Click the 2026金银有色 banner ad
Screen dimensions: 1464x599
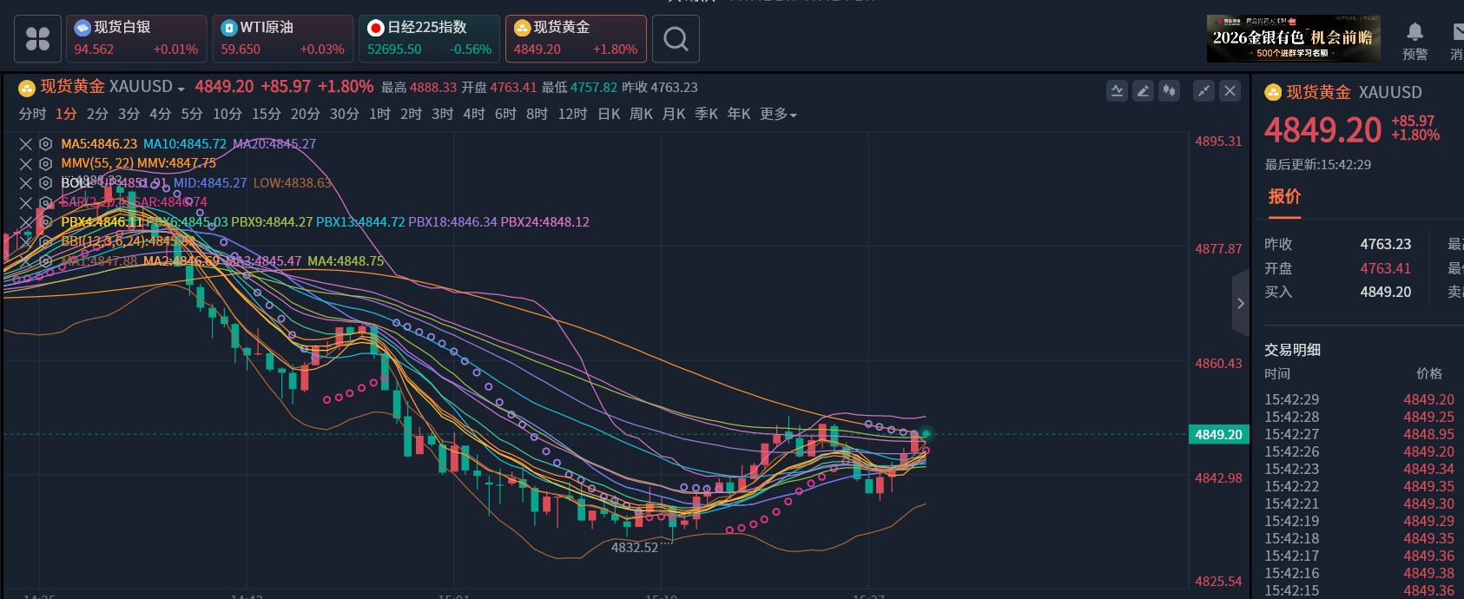tap(1293, 39)
